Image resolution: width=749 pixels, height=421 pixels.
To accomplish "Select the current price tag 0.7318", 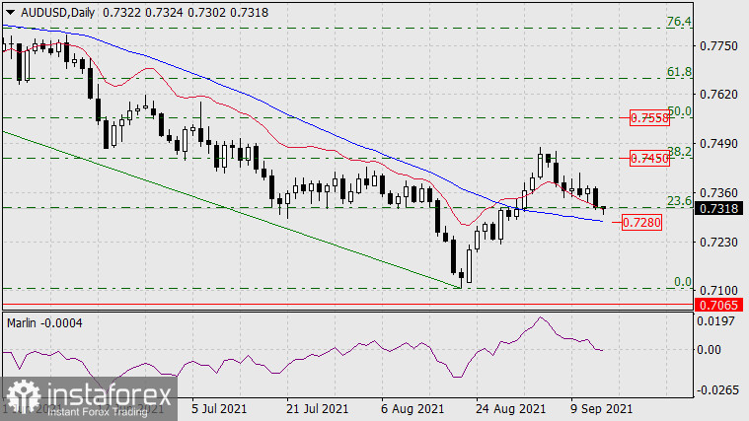I will point(719,209).
